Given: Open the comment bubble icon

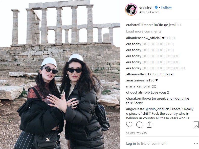Looking at the screenshot, I should (x=139, y=125).
